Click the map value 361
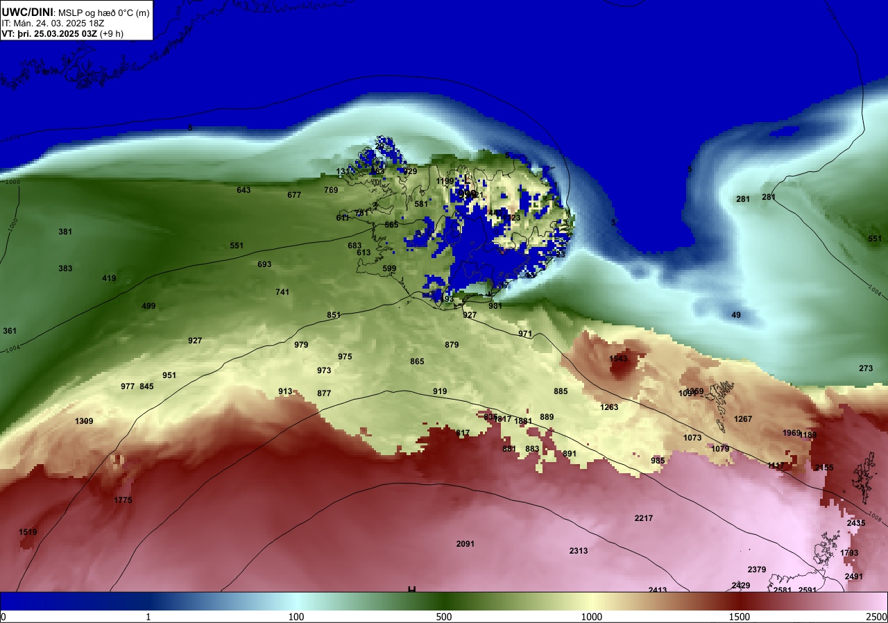888x623 pixels. 10,331
